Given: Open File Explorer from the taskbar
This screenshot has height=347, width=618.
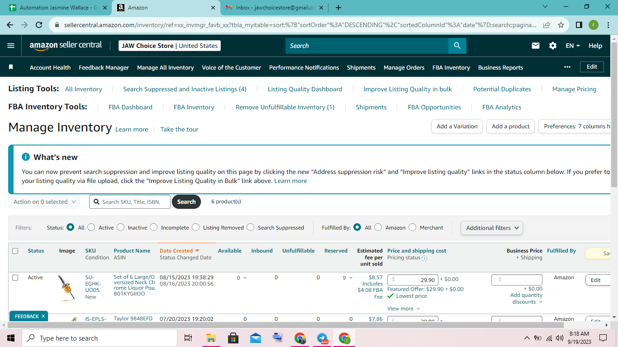Looking at the screenshot, I should [x=211, y=338].
